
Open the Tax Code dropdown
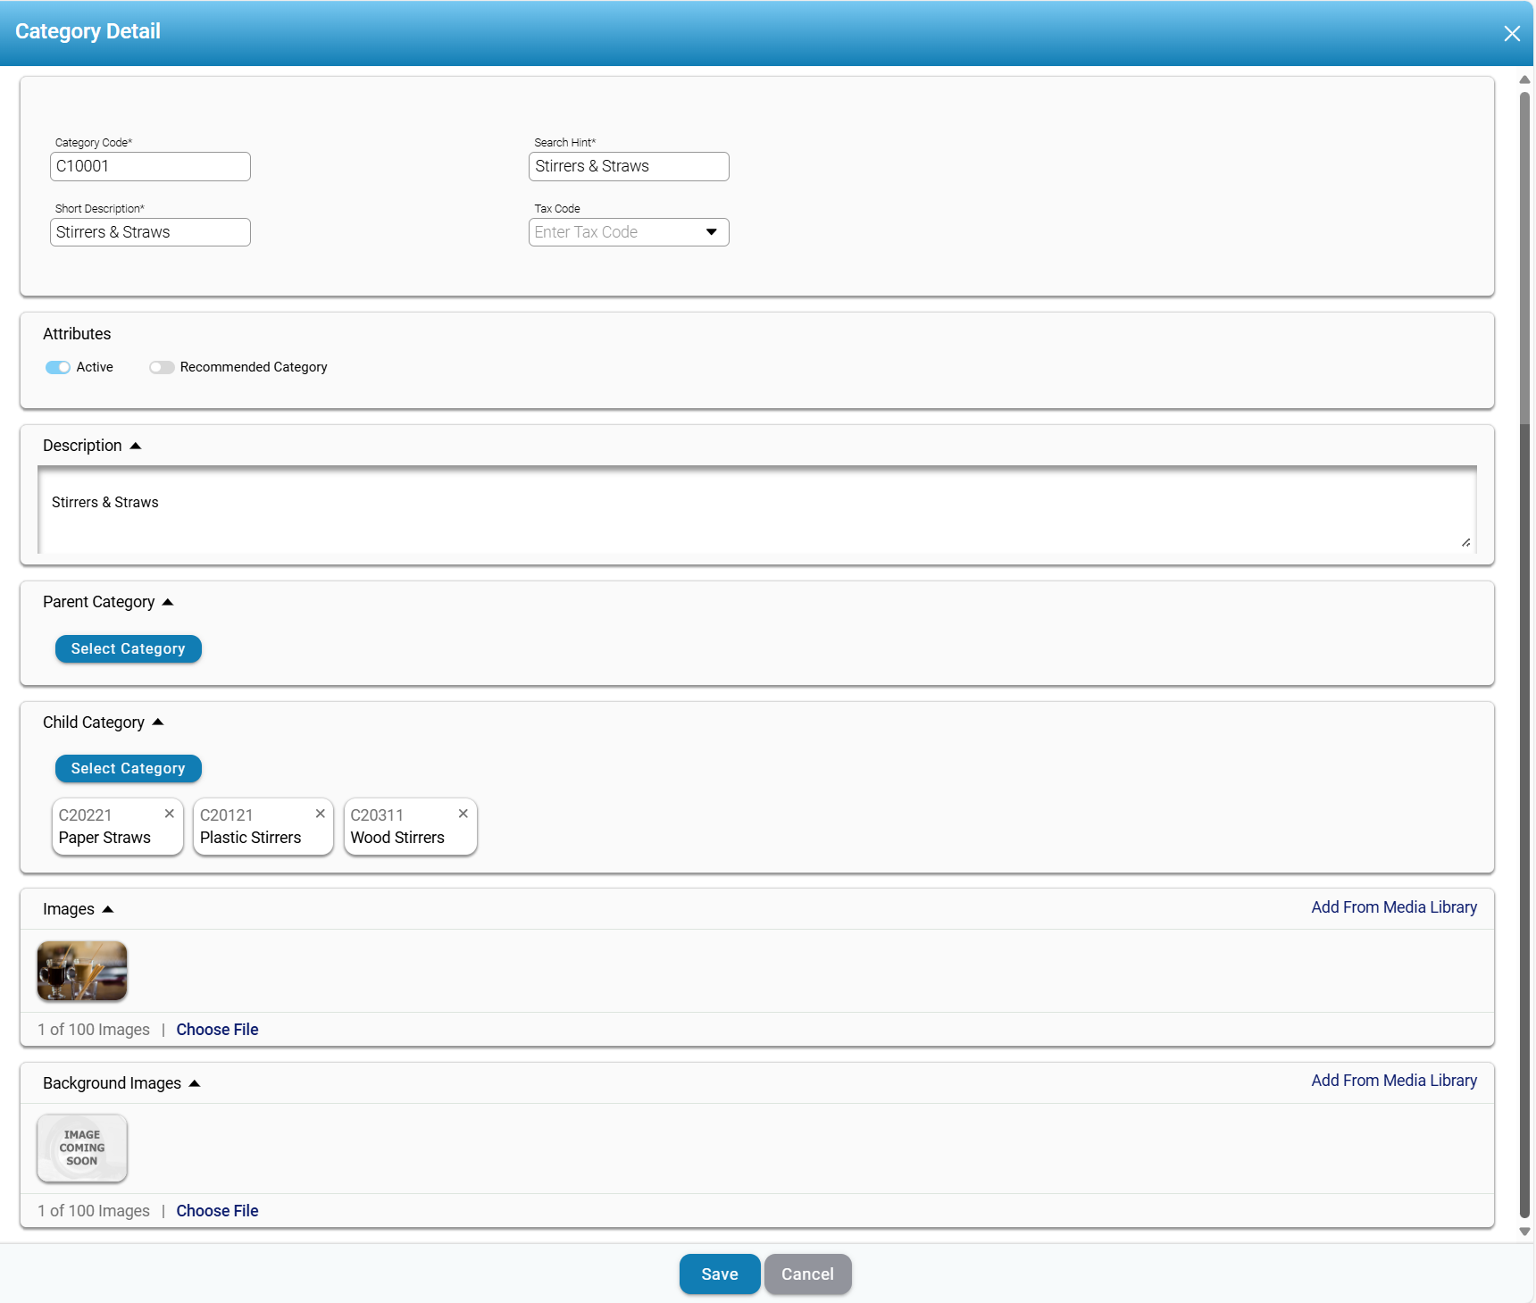(711, 232)
